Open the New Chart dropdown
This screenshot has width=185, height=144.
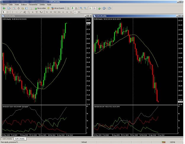(x=4, y=8)
